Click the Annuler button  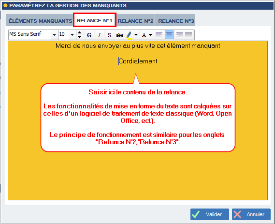[251, 214]
